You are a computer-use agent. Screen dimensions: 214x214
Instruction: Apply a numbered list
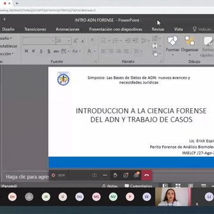click(115, 41)
